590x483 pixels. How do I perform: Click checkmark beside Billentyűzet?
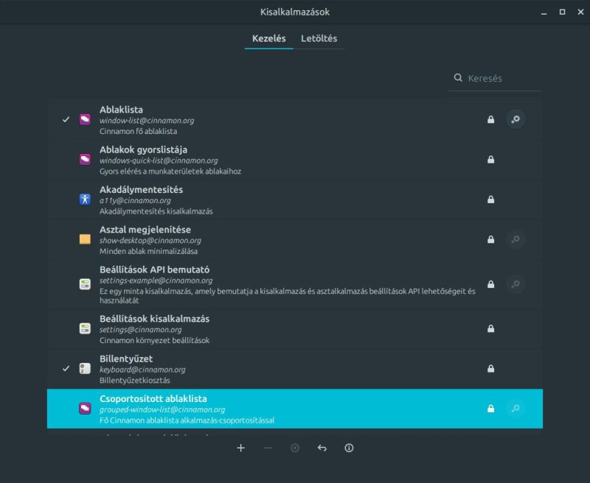66,368
